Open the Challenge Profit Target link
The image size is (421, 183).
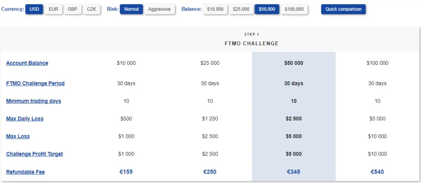click(x=35, y=154)
